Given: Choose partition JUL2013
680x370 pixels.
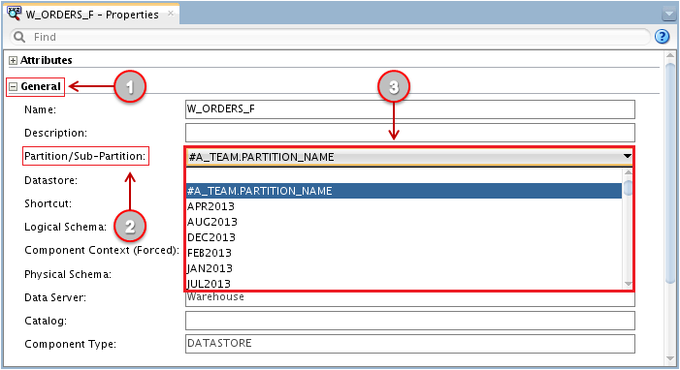Looking at the screenshot, I should [x=404, y=284].
